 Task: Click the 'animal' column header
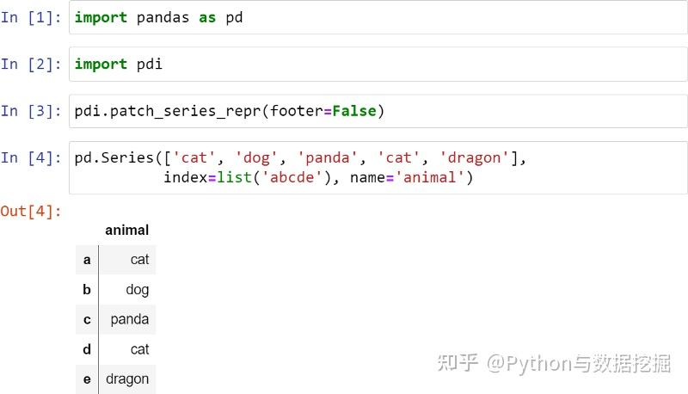(x=126, y=230)
